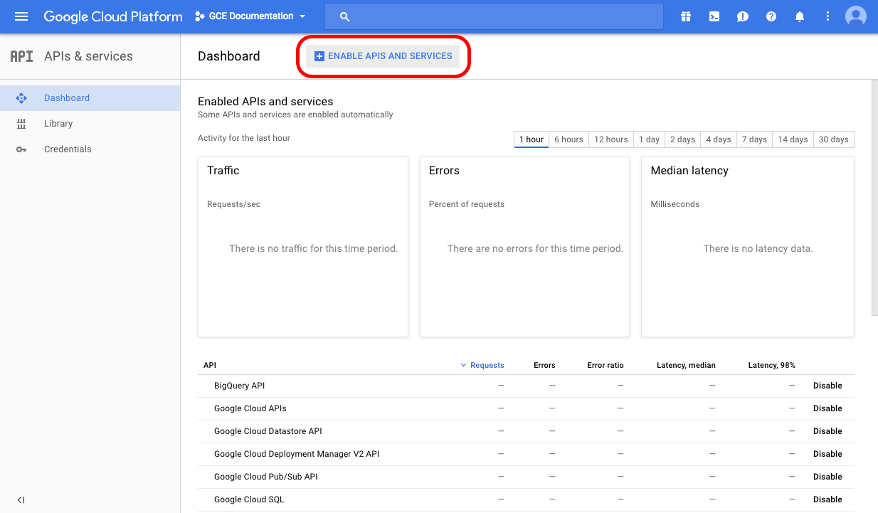Open the BigQuery API link
Screen dimensions: 878x513
[x=239, y=386]
